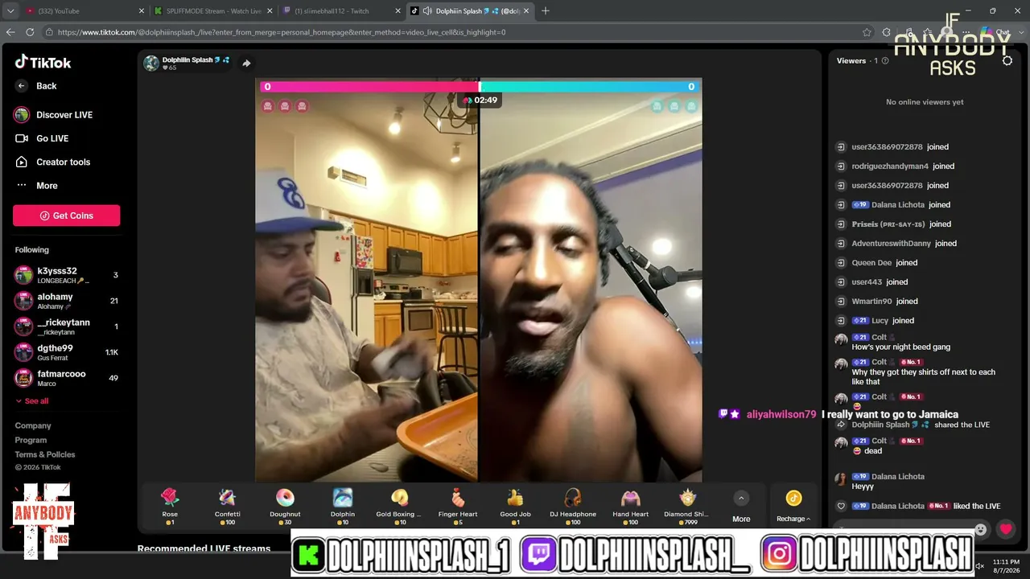1030x579 pixels.
Task: Open the browser tab search dropdown
Action: pyautogui.click(x=10, y=10)
